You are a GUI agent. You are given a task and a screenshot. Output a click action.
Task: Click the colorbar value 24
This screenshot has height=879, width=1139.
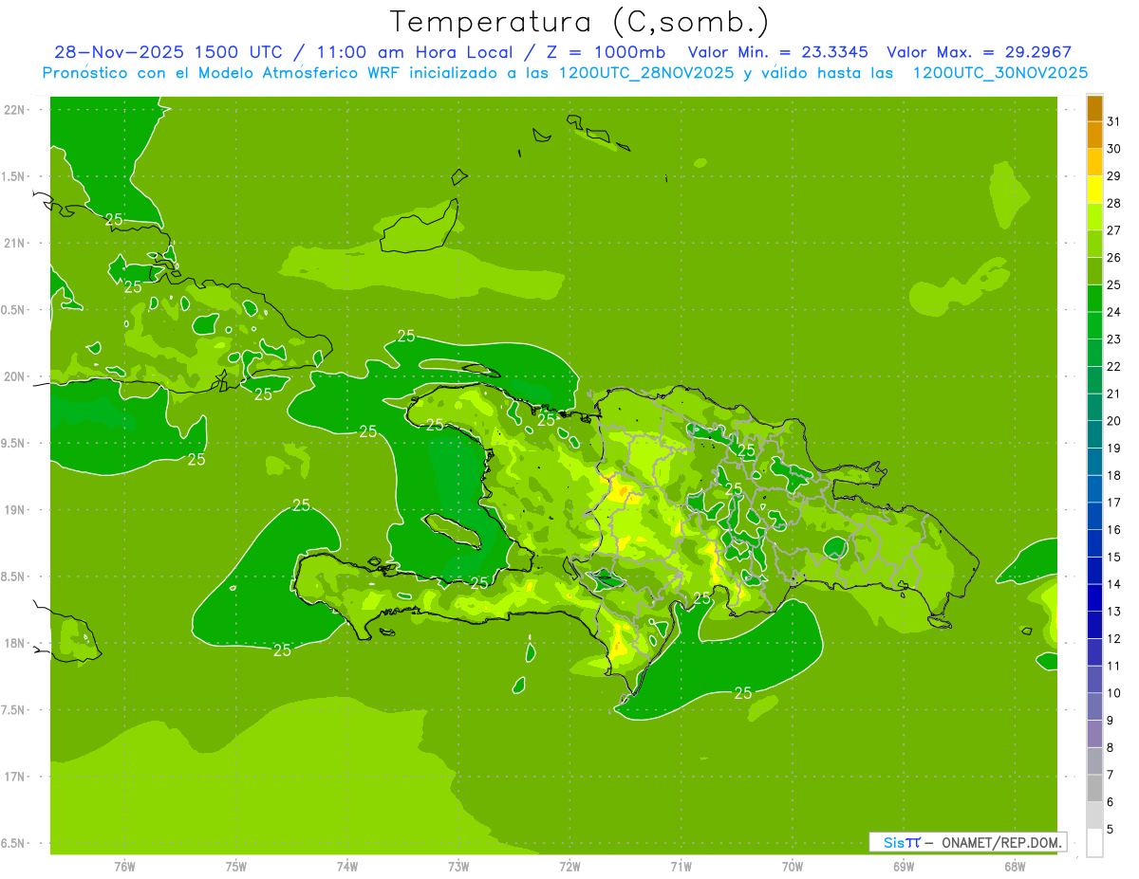[1113, 312]
